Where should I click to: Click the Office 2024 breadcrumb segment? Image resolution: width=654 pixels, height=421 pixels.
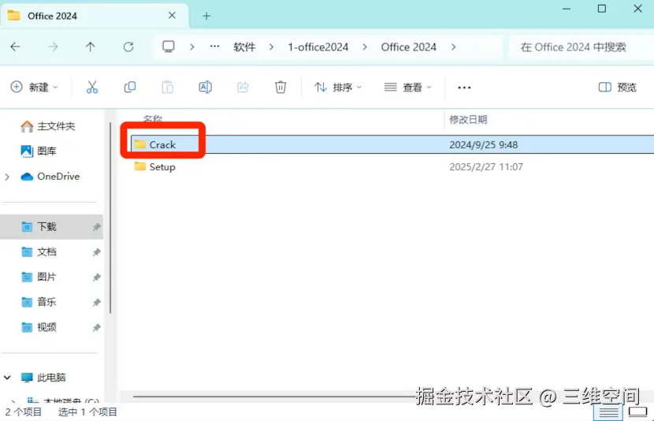408,47
